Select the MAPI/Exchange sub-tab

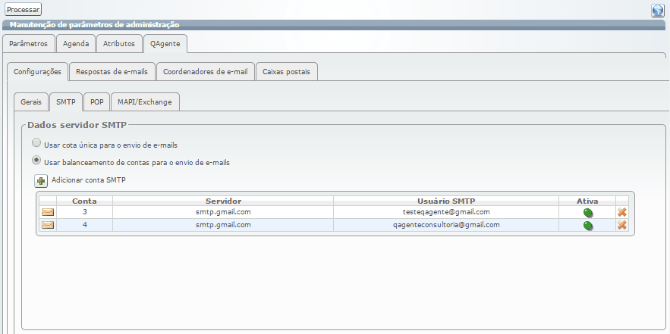coord(144,101)
